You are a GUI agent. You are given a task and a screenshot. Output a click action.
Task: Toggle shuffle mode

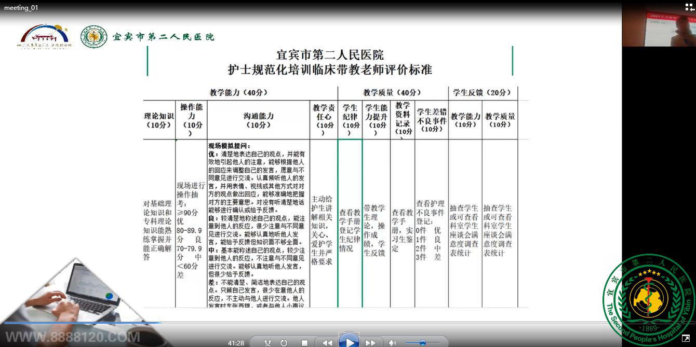[268, 343]
